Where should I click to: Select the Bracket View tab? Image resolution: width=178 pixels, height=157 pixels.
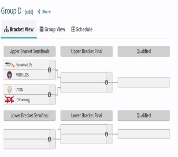19,29
